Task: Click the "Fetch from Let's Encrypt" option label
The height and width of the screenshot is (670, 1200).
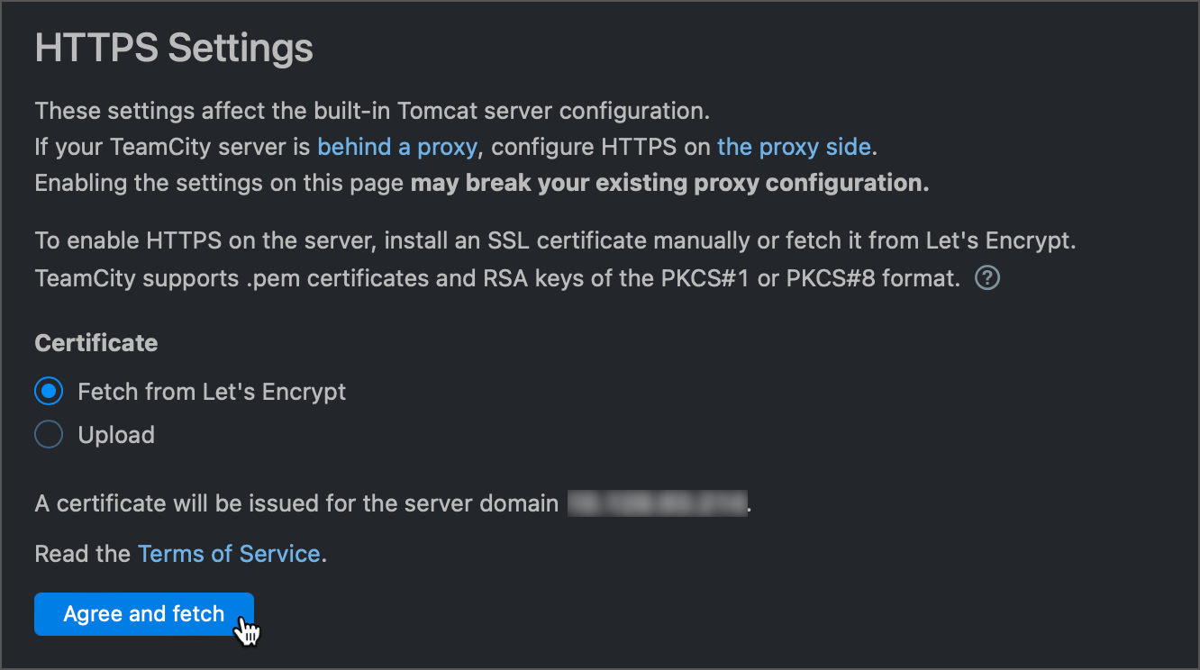Action: point(212,392)
